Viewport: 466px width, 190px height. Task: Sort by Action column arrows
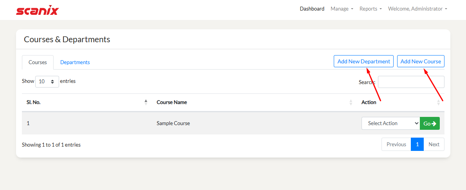[x=438, y=102]
